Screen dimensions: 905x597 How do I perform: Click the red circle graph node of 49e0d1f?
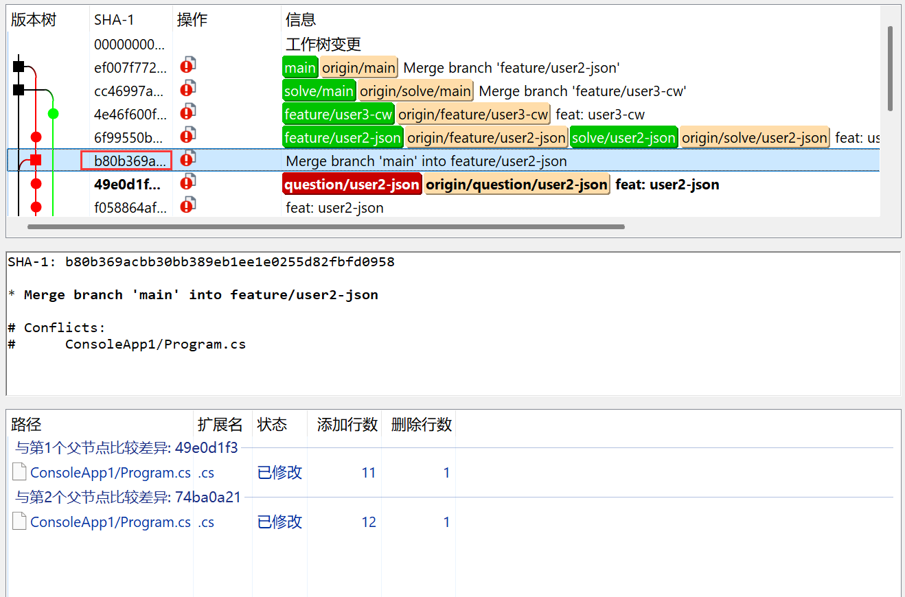tap(36, 183)
